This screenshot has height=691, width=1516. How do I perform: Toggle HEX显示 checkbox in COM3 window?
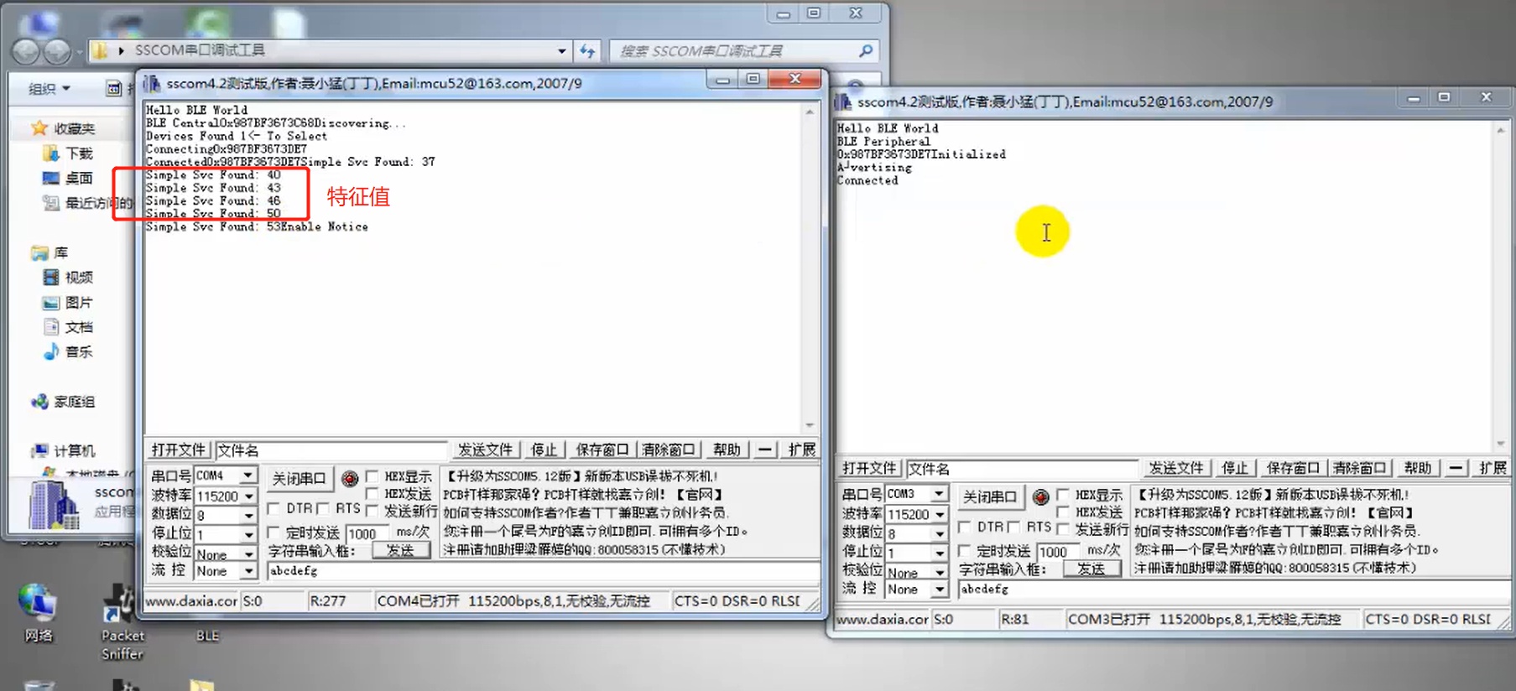(x=1063, y=495)
